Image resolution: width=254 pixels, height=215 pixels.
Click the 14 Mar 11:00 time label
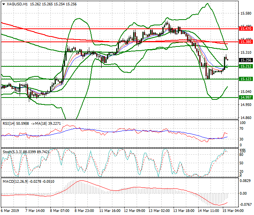(x=208, y=211)
